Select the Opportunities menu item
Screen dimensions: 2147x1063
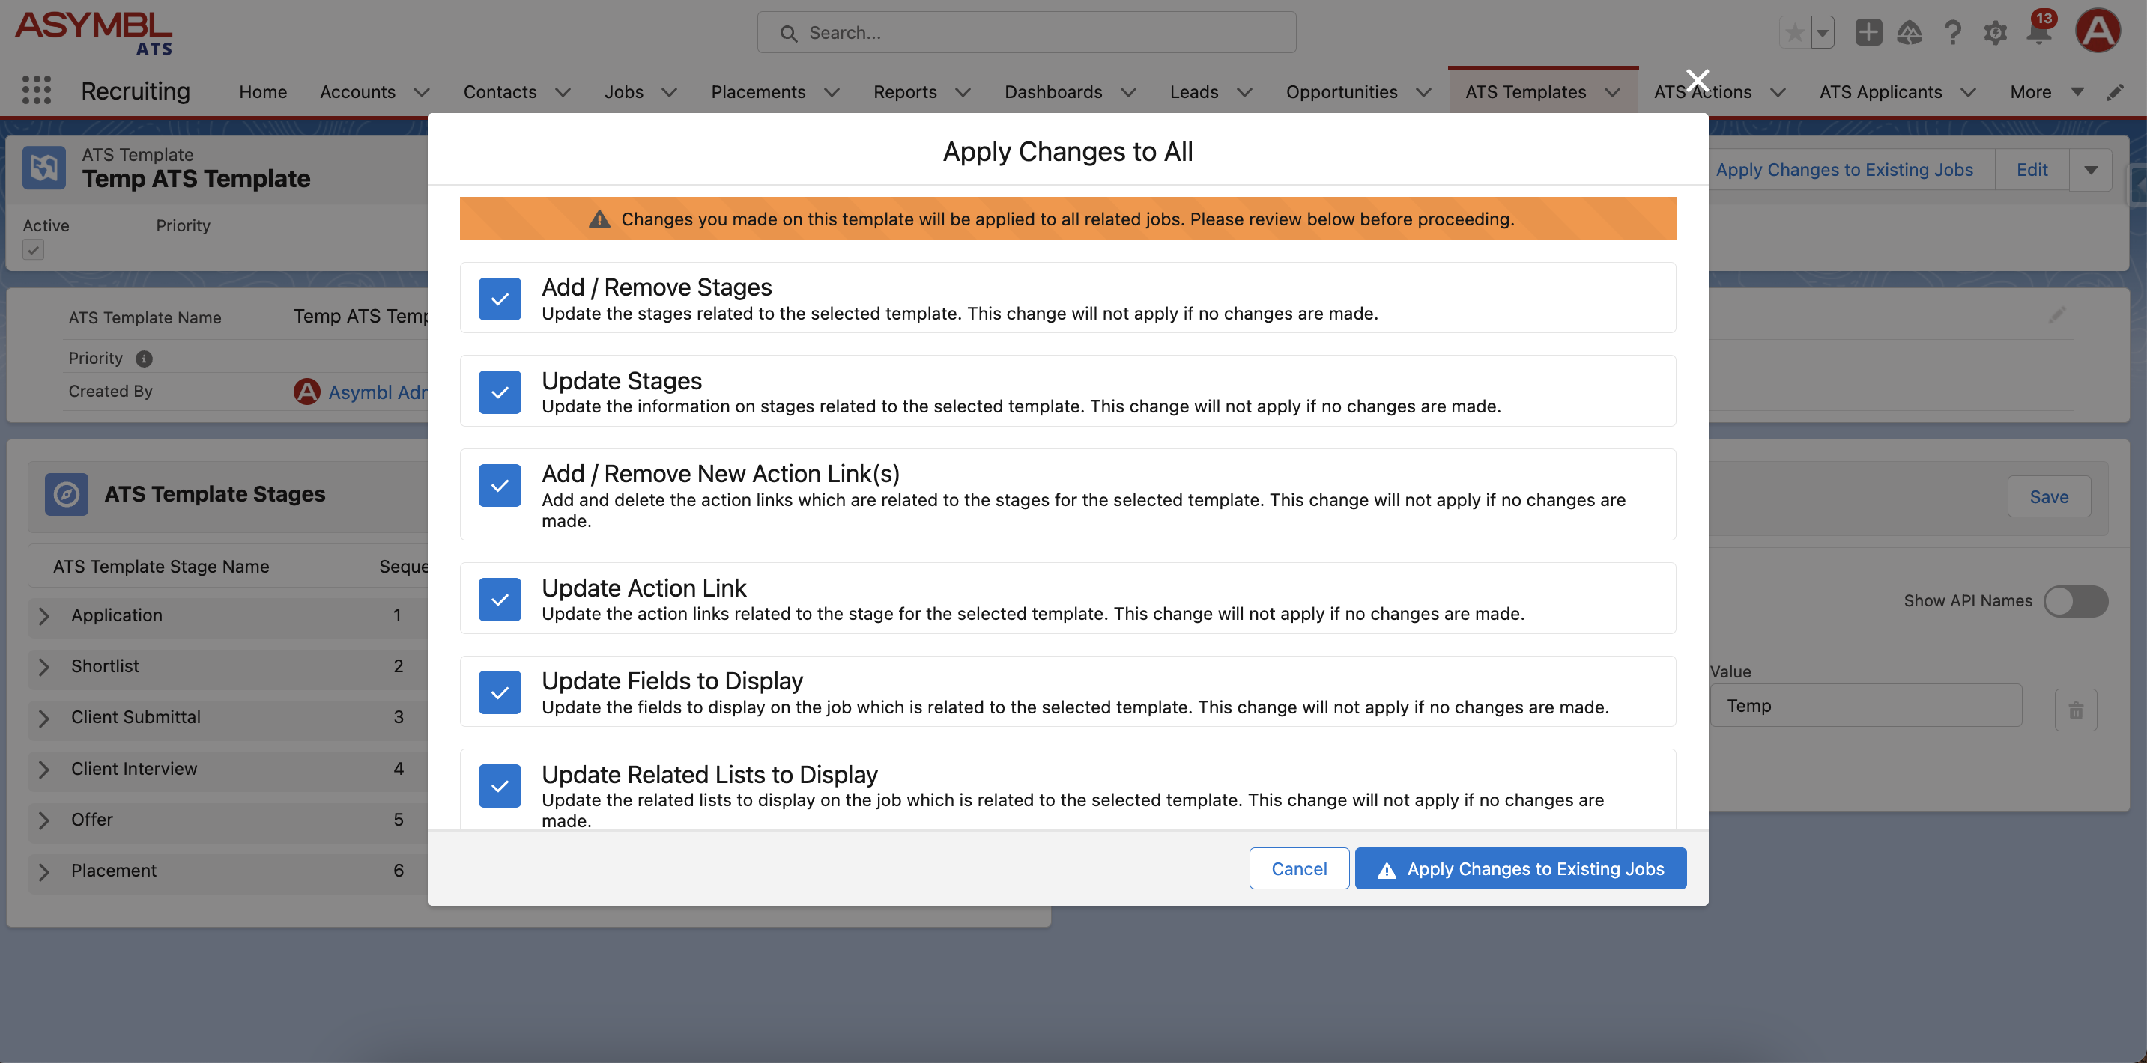click(1342, 91)
